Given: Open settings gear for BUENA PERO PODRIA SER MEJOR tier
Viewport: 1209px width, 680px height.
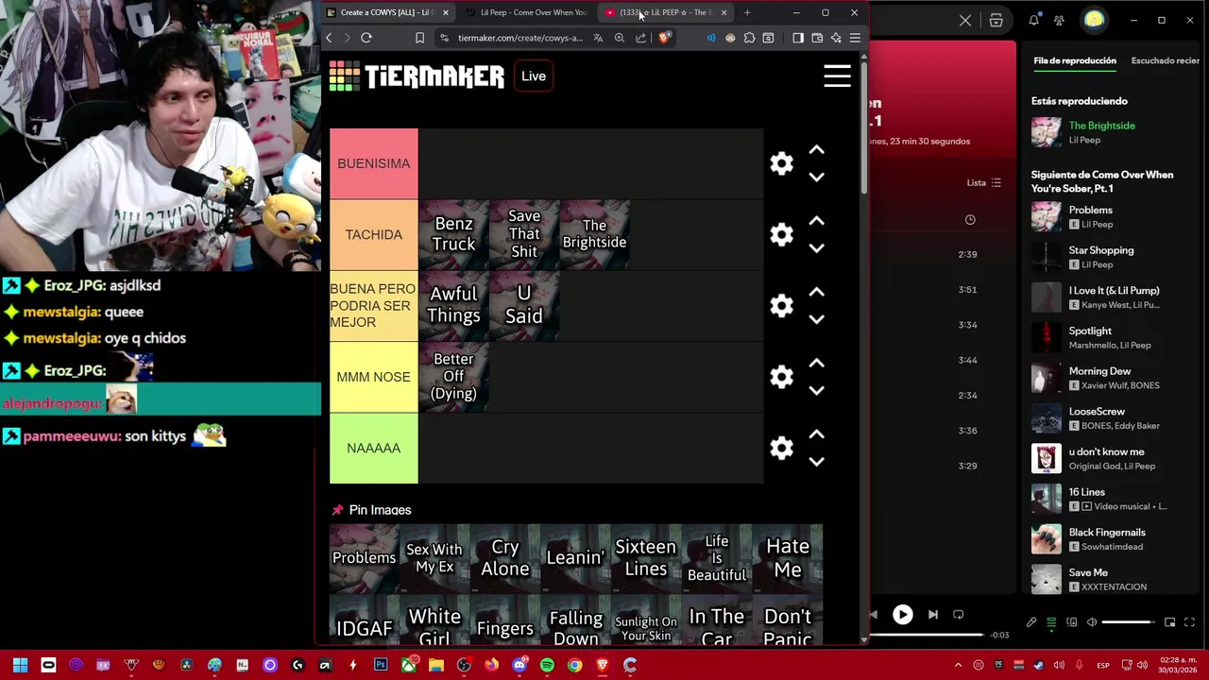Looking at the screenshot, I should tap(781, 306).
